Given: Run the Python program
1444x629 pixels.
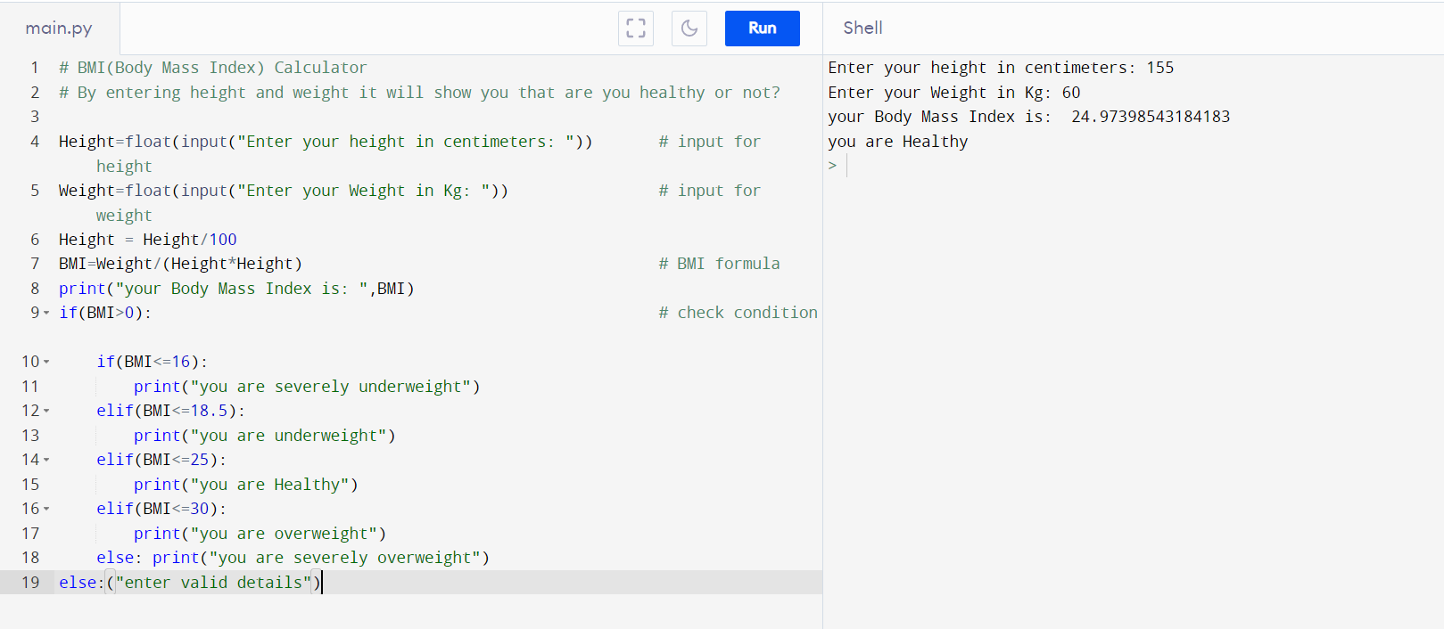Looking at the screenshot, I should [762, 29].
